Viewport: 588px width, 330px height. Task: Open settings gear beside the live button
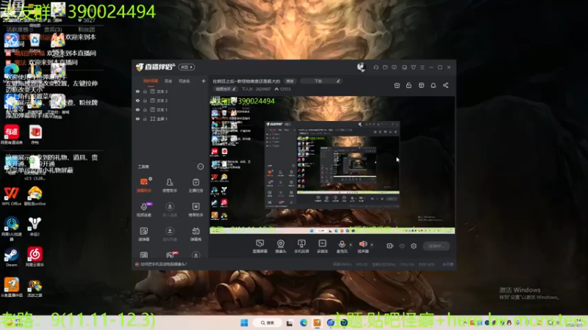414,246
